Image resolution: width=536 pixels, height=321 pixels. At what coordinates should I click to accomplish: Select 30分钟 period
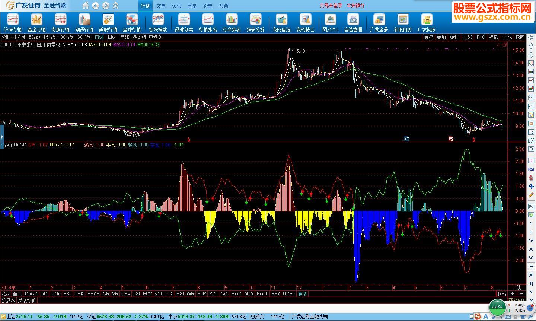tap(67, 37)
